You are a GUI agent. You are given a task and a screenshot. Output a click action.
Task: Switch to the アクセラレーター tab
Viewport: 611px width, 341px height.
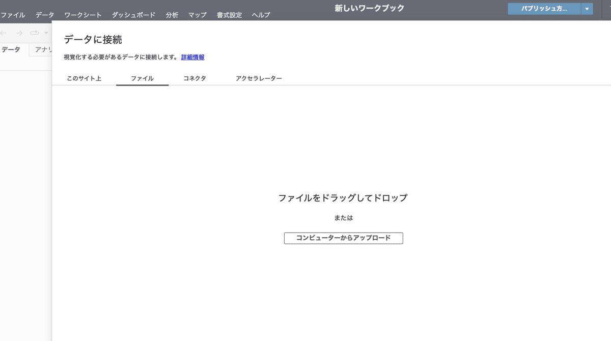[x=259, y=78]
